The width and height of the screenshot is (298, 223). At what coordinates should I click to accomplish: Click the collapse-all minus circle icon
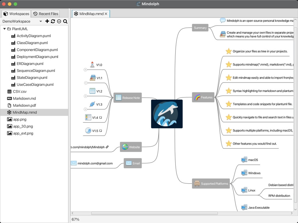pyautogui.click(x=59, y=21)
